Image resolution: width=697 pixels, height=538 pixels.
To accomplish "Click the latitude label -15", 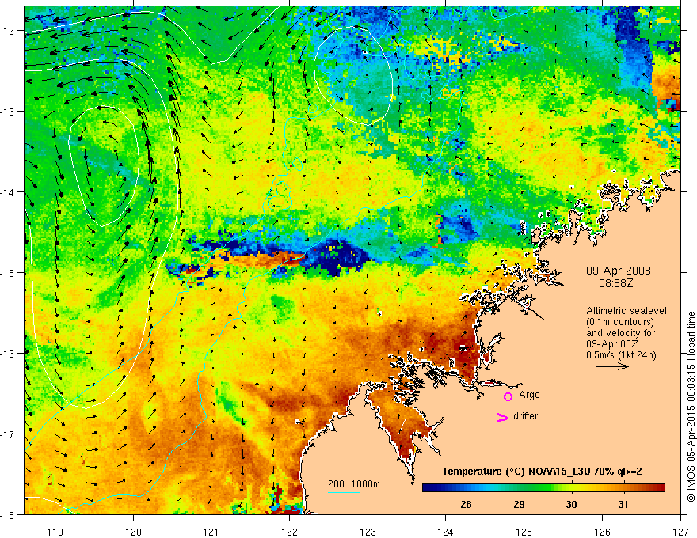I will click(x=9, y=272).
